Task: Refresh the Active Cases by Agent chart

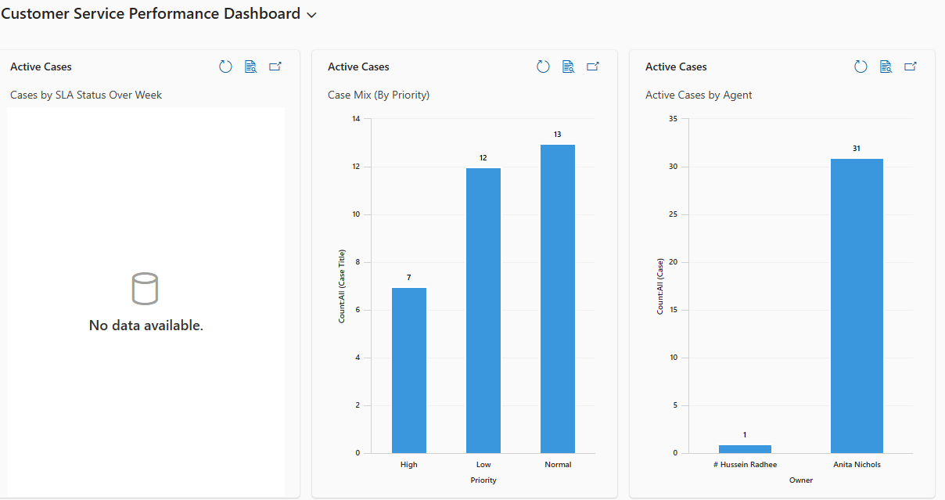Action: [x=861, y=67]
